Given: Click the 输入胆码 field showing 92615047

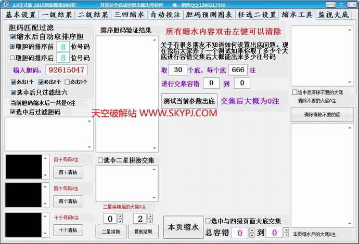Looking at the screenshot, I should pos(67,70).
